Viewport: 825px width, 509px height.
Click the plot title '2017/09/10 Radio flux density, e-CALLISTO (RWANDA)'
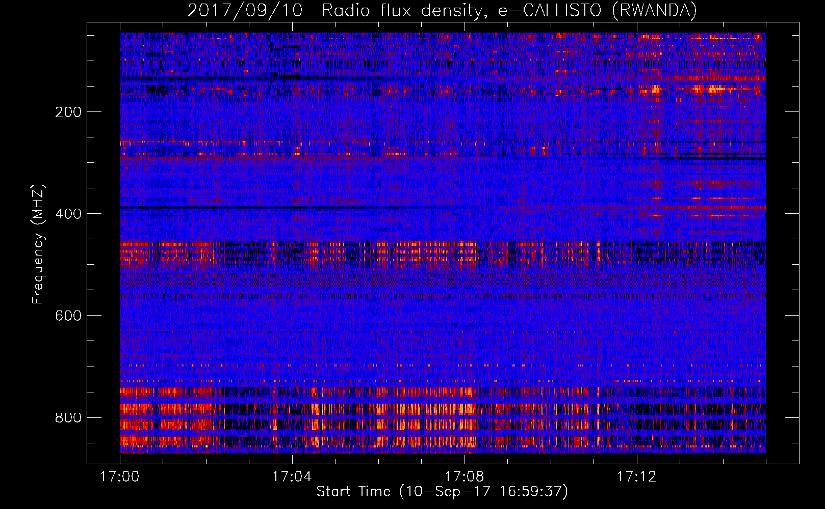442,10
